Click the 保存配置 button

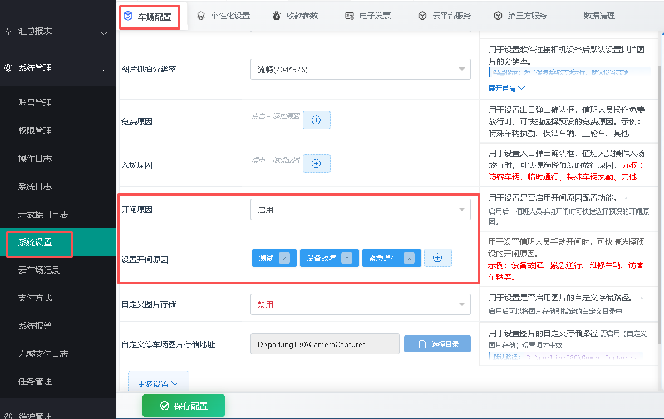[183, 406]
